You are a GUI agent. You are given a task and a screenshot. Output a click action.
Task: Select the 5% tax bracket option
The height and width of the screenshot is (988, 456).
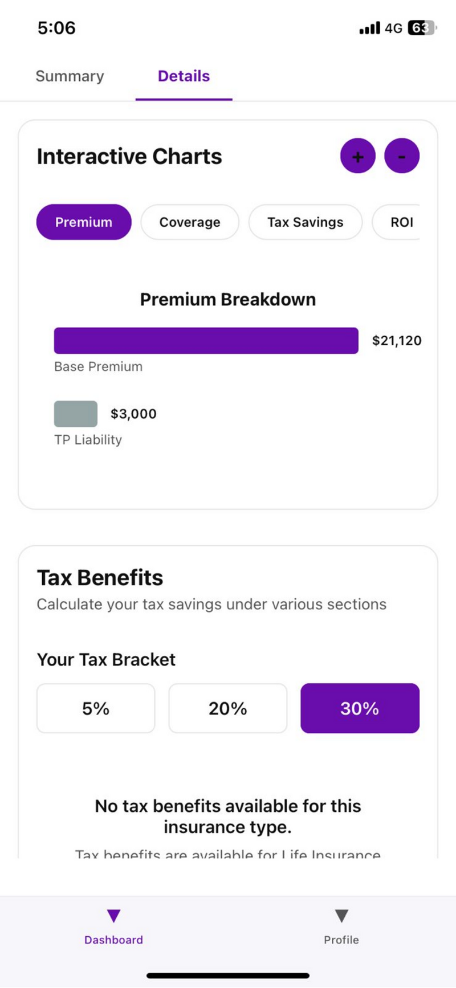click(95, 708)
